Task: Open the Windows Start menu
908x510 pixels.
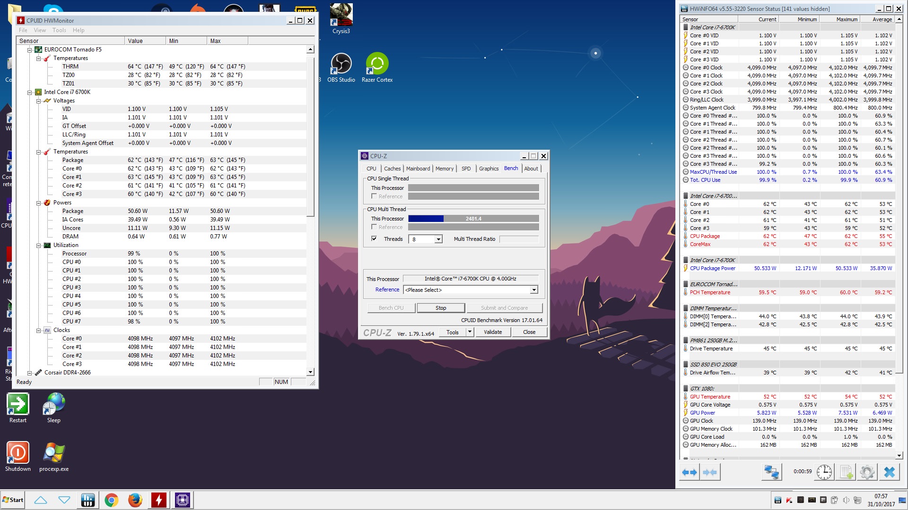Action: click(x=13, y=500)
